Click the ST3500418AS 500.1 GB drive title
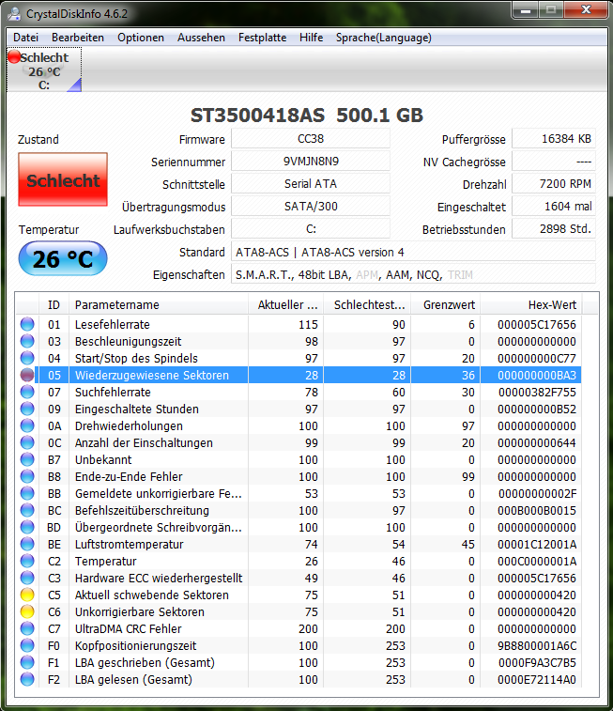The height and width of the screenshot is (711, 613). (x=307, y=116)
